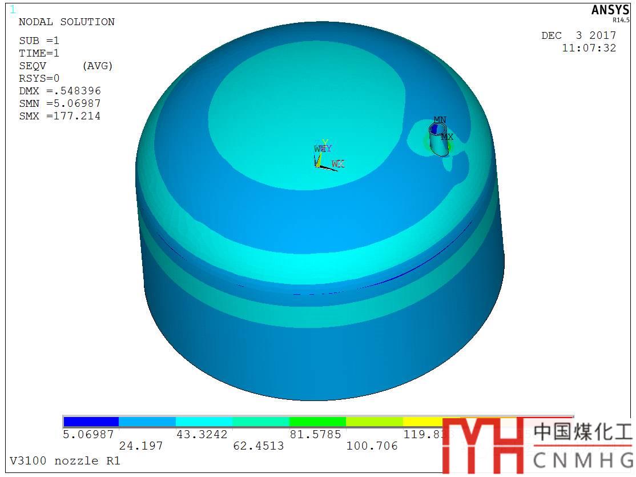Click the SMX =177.214 value
636x477 pixels.
point(59,116)
